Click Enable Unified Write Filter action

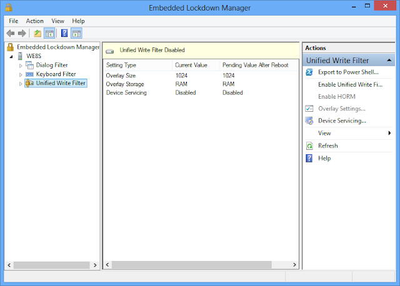point(350,85)
